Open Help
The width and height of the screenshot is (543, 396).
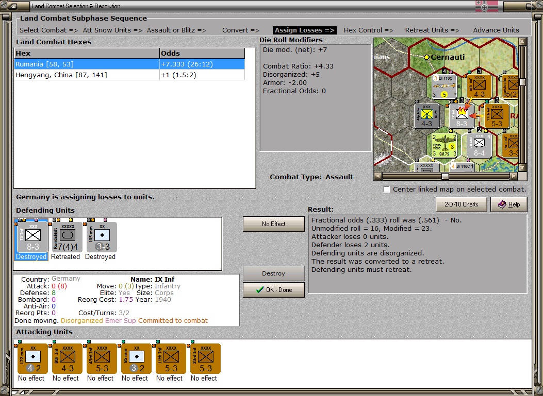coord(509,204)
